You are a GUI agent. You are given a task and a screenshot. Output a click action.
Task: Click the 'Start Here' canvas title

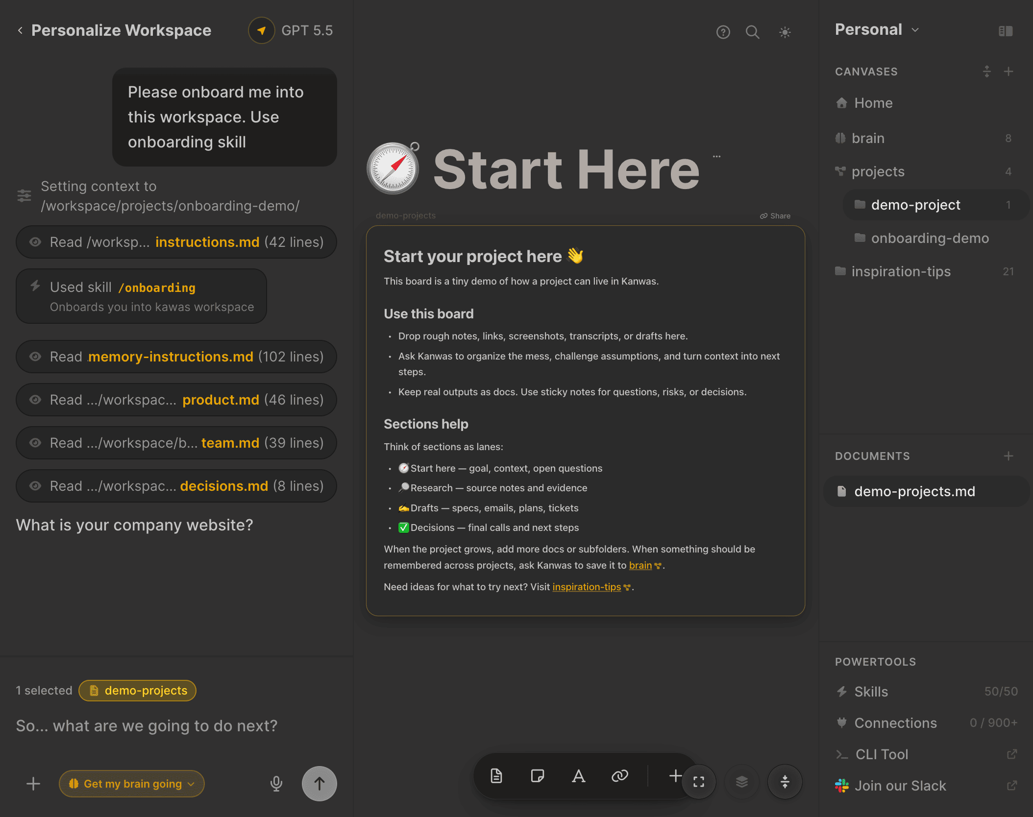pos(566,169)
